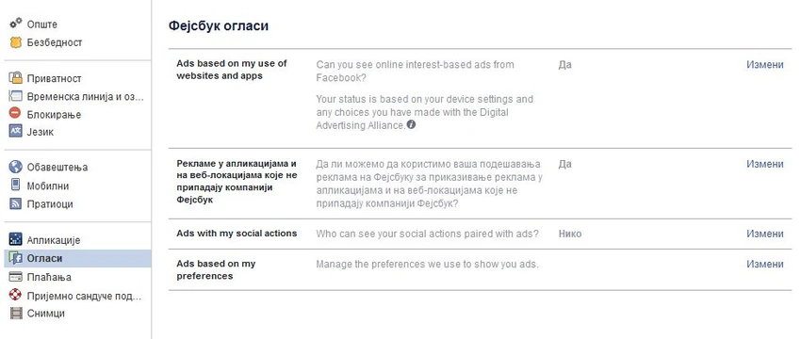
Task: Expand the Ads with my social actions row
Action: pos(481,234)
